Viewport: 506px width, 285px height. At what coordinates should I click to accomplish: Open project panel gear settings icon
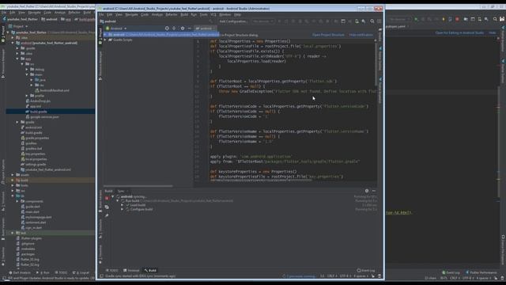[183, 28]
